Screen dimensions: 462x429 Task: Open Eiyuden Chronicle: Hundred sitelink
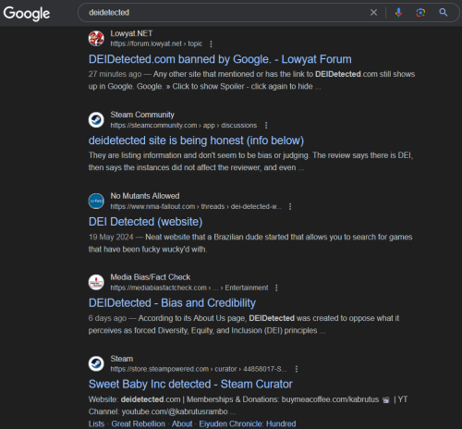point(248,424)
